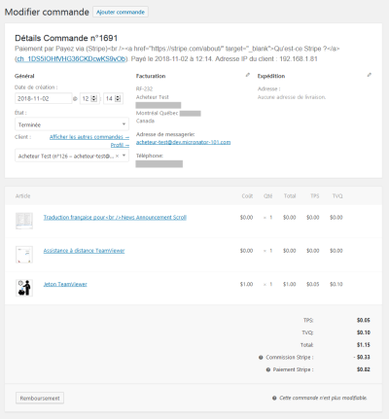Screen dimensions: 389x419
Task: Open the Stripe charge ID link
Action: pyautogui.click(x=71, y=59)
